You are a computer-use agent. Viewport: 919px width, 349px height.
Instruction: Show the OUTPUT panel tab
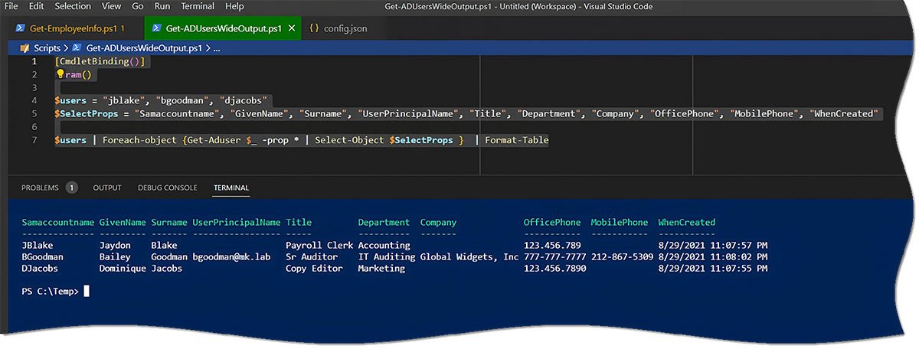coord(107,188)
